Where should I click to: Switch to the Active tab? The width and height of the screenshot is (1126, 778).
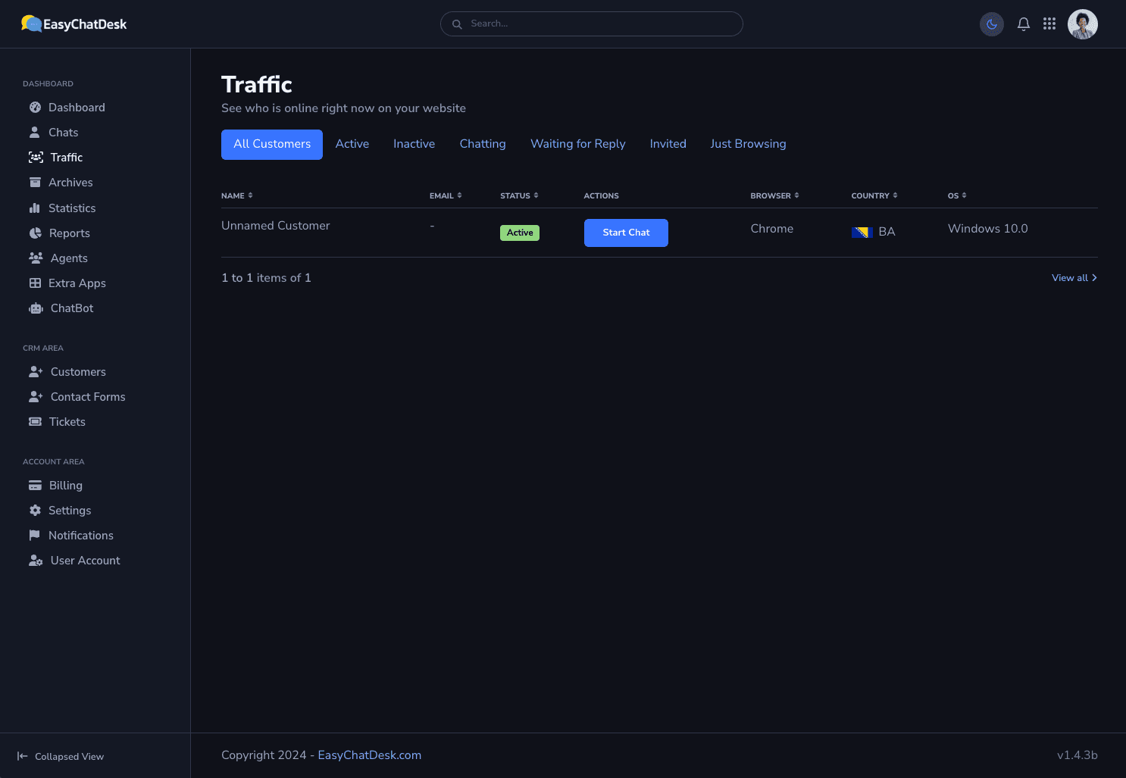click(x=352, y=145)
